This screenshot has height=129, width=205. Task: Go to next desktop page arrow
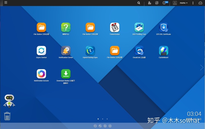(x=202, y=67)
